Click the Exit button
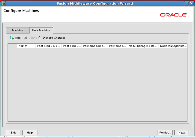Image resolution: width=195 pixels, height=137 pixels. point(13,133)
